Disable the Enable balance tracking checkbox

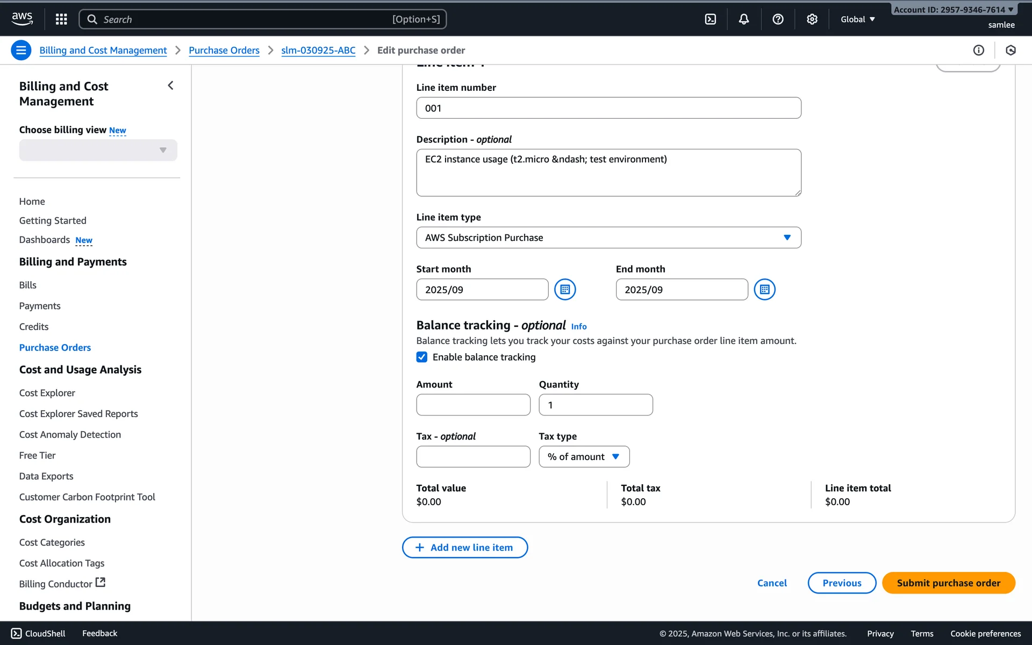pyautogui.click(x=422, y=357)
